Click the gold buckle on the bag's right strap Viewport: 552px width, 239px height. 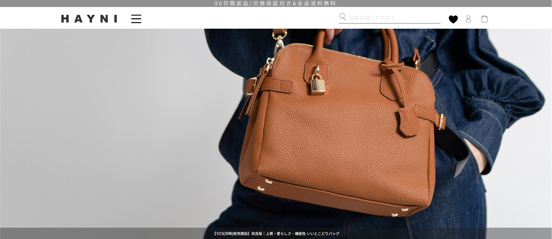pos(441,121)
